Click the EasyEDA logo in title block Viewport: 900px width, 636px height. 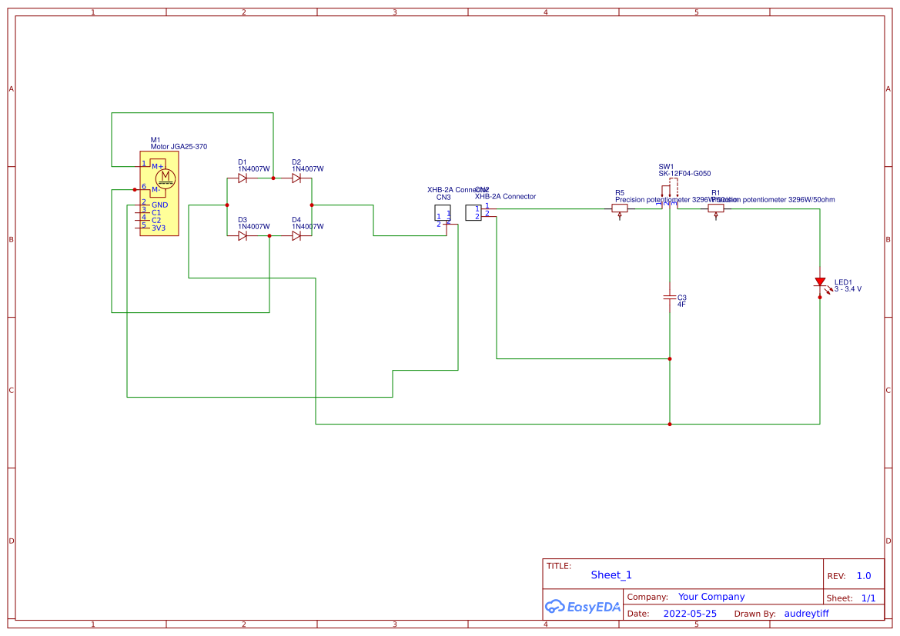(582, 607)
